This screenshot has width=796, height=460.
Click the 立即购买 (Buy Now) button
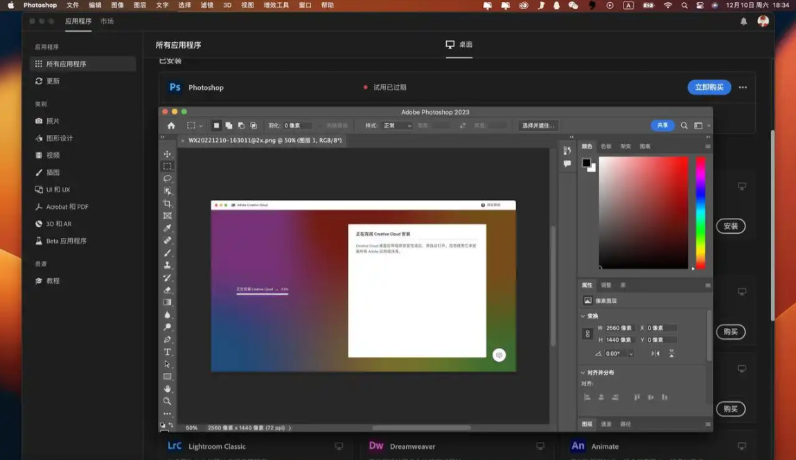(x=709, y=87)
